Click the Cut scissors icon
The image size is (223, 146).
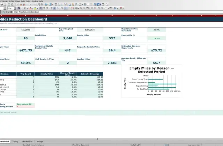click(x=9, y=5)
